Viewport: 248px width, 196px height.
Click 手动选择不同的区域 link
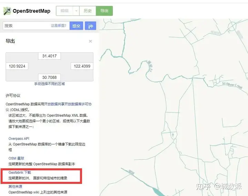50,84
